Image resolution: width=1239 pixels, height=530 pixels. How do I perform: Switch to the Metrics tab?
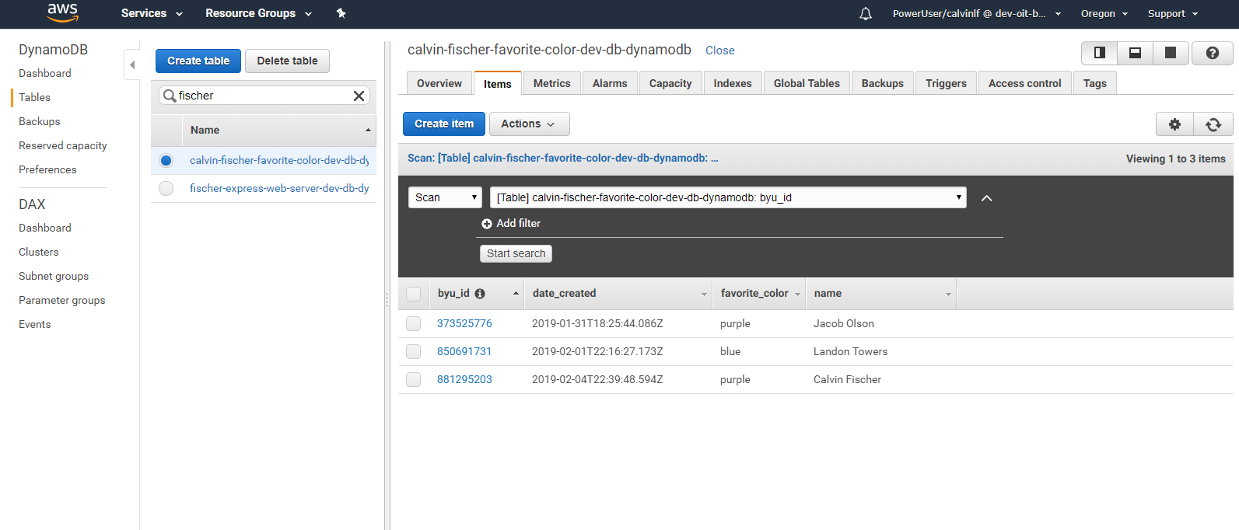[552, 83]
